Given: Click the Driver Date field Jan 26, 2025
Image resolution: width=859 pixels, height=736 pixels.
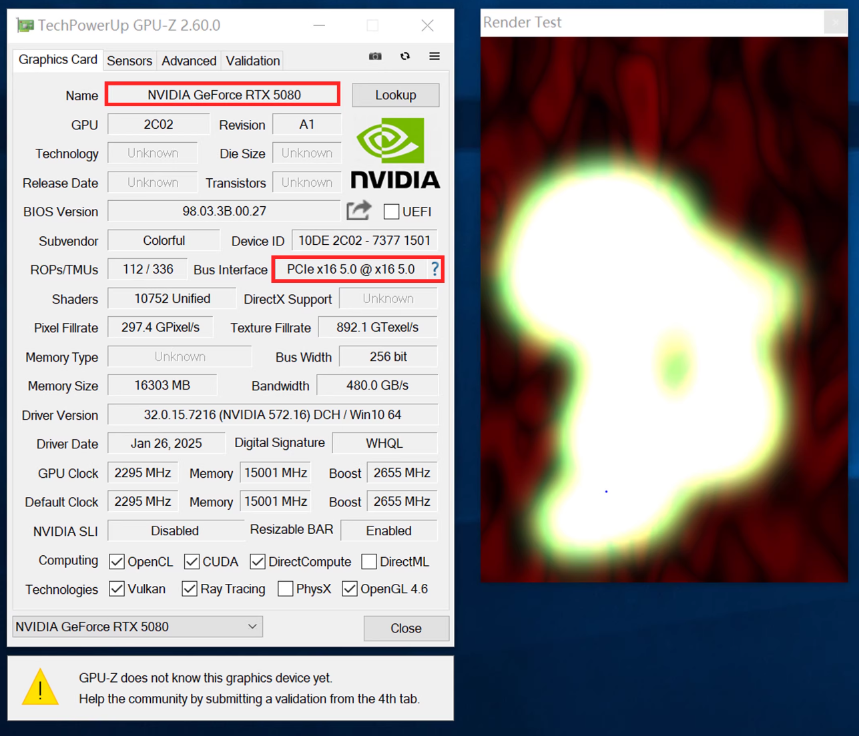Looking at the screenshot, I should [166, 444].
